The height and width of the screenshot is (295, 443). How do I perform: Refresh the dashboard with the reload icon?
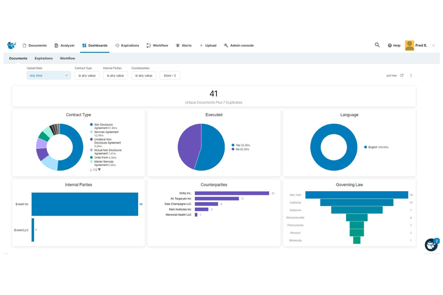coord(402,75)
